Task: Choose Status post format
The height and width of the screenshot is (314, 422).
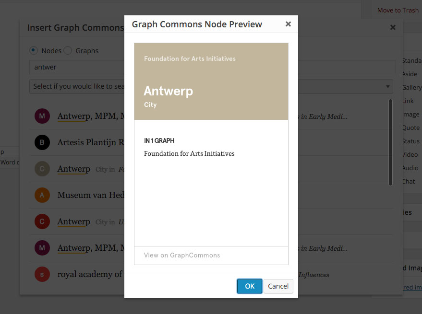Action: [x=410, y=141]
